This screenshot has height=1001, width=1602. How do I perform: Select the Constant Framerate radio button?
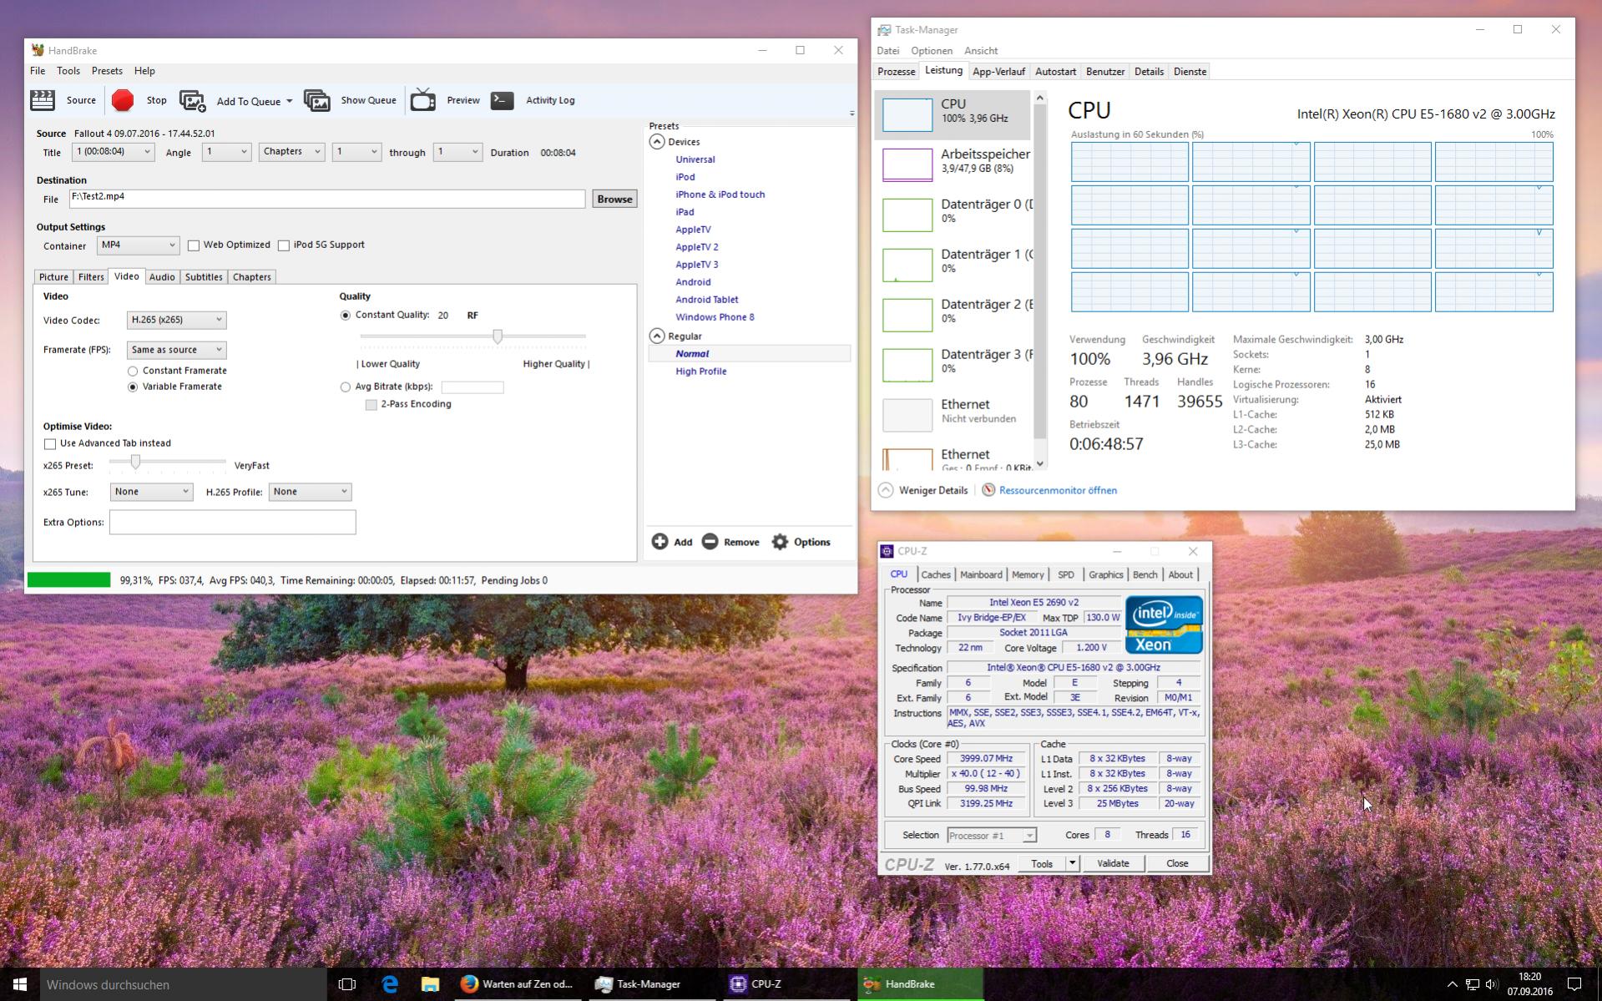[x=133, y=371]
